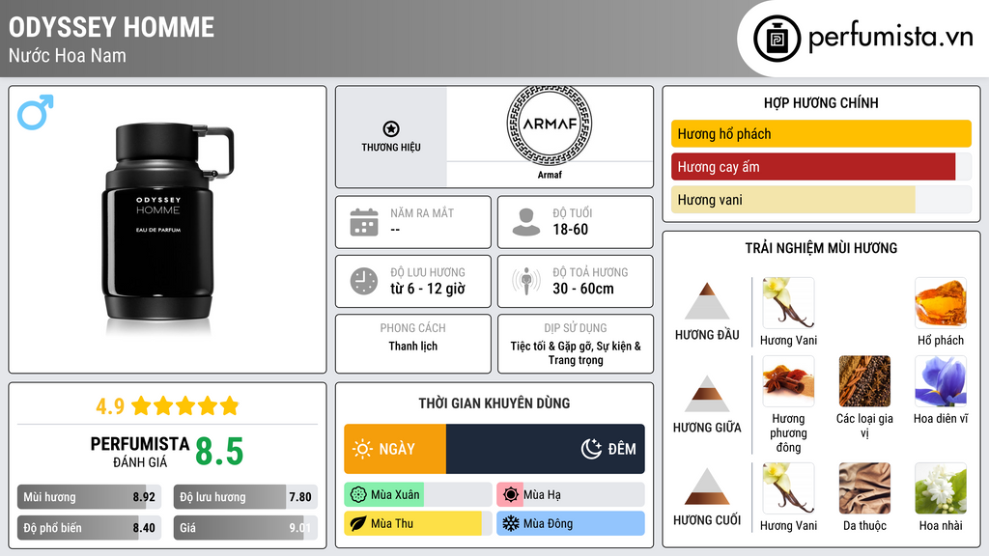Screen dimensions: 989x556
Task: Click the Hương cay ấm accord bar
Action: 813,167
